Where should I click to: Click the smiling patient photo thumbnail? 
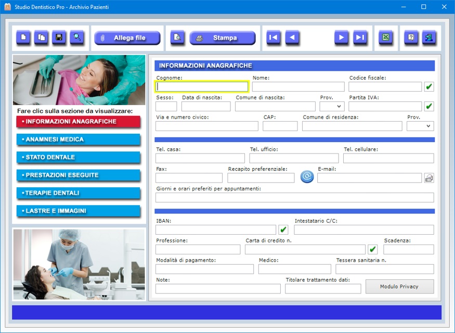79,80
